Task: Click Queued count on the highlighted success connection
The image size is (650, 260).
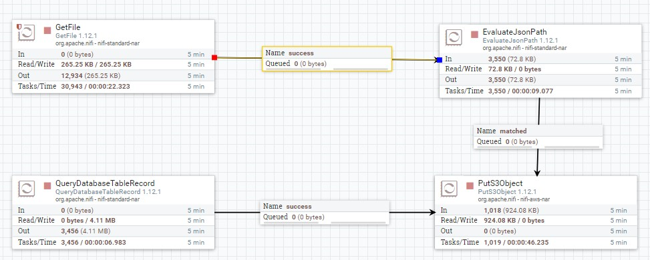Action: point(296,64)
